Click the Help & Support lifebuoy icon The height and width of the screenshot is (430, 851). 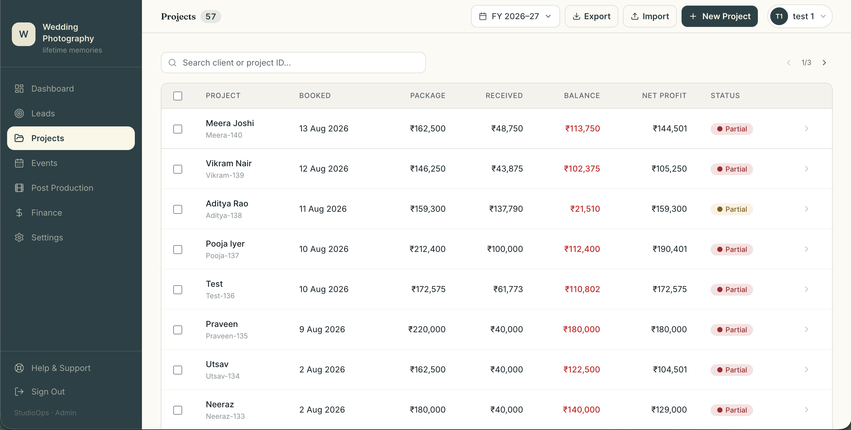(x=19, y=368)
